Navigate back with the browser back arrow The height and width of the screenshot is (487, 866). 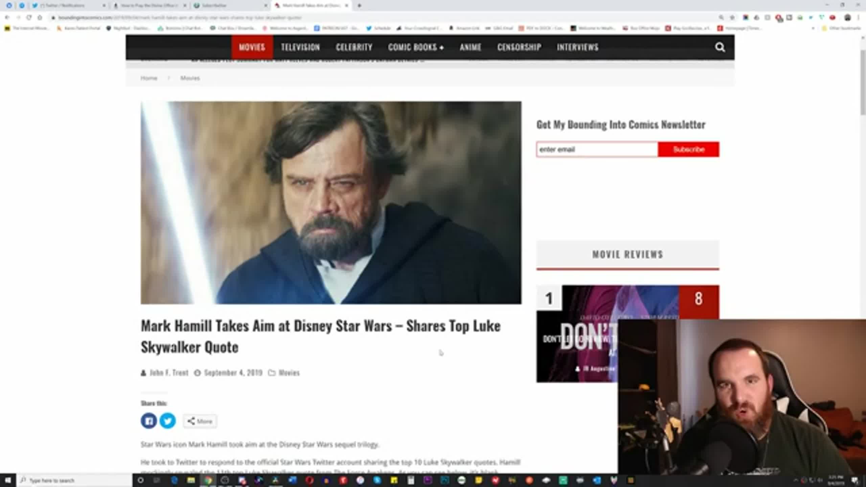coord(7,17)
